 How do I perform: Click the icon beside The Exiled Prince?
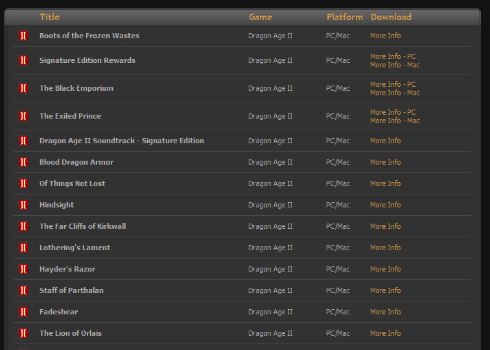(23, 116)
